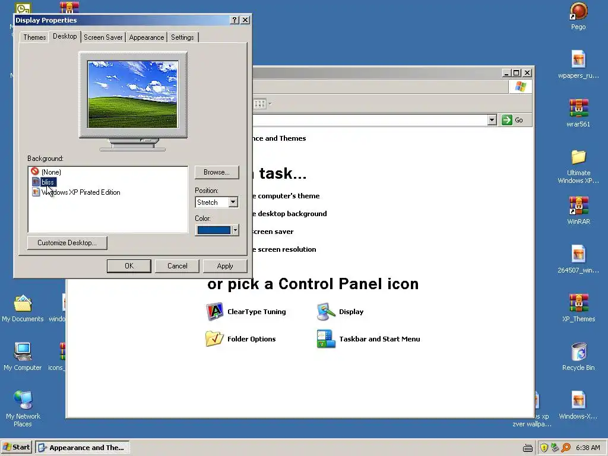Confirm with the OK button

point(129,266)
